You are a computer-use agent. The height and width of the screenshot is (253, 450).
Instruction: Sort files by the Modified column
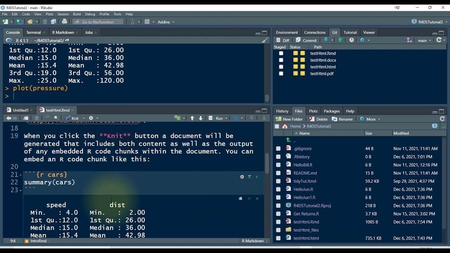click(401, 133)
